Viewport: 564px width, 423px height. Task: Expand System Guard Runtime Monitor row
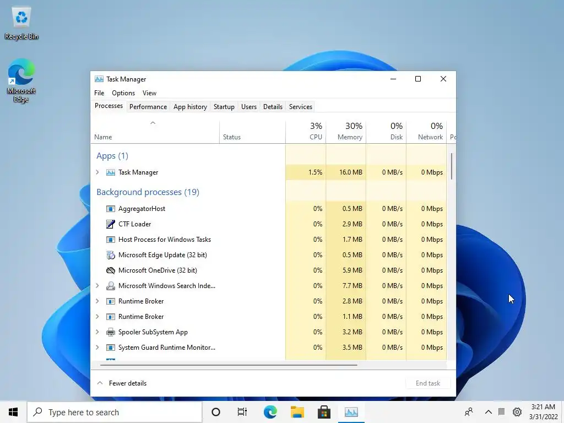coord(97,348)
